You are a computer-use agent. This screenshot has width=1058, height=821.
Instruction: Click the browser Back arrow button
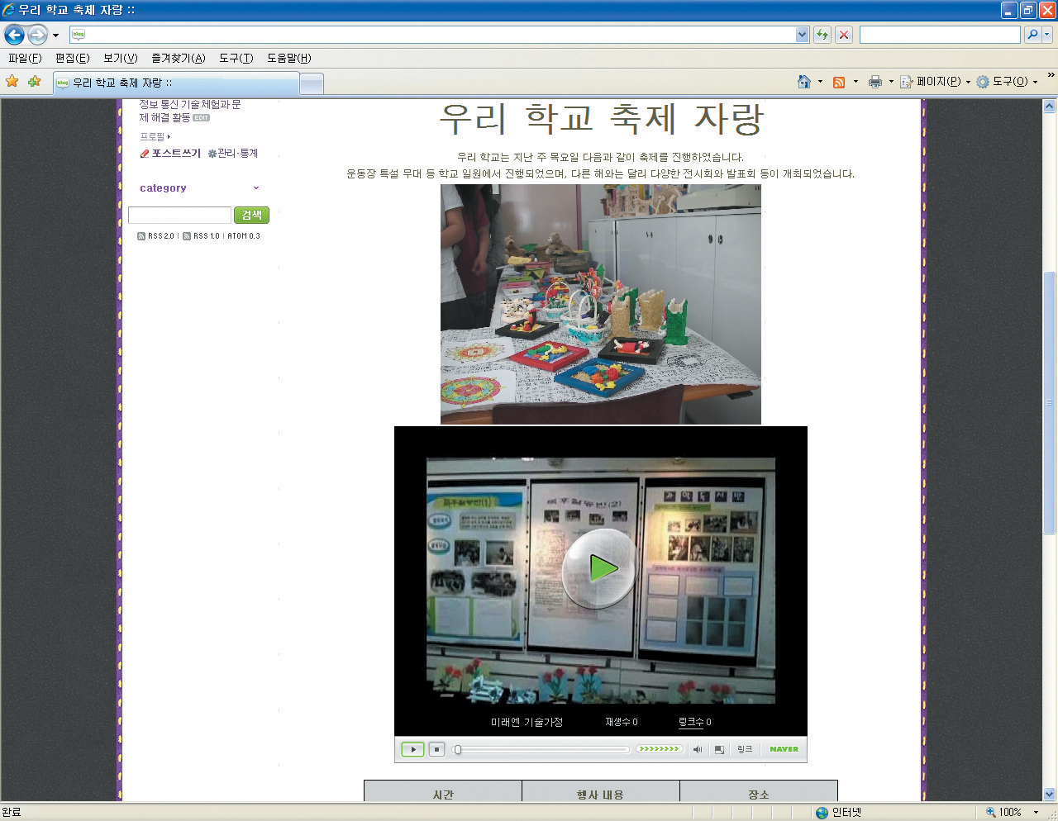(14, 35)
